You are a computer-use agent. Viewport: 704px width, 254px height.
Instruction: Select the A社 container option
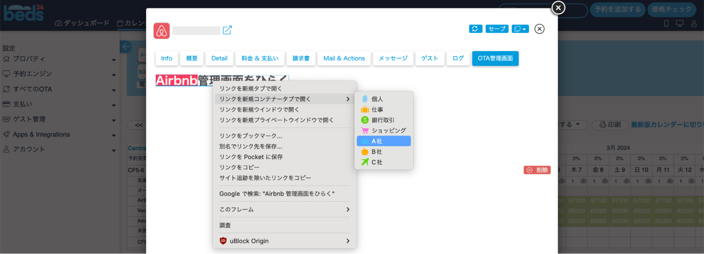pyautogui.click(x=384, y=141)
